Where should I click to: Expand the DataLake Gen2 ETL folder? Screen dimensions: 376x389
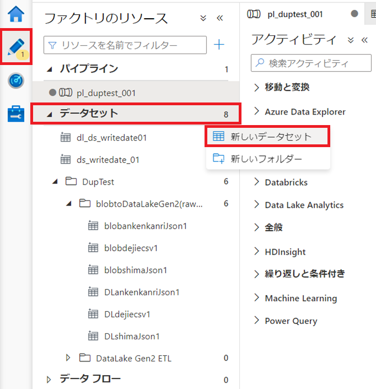68,358
